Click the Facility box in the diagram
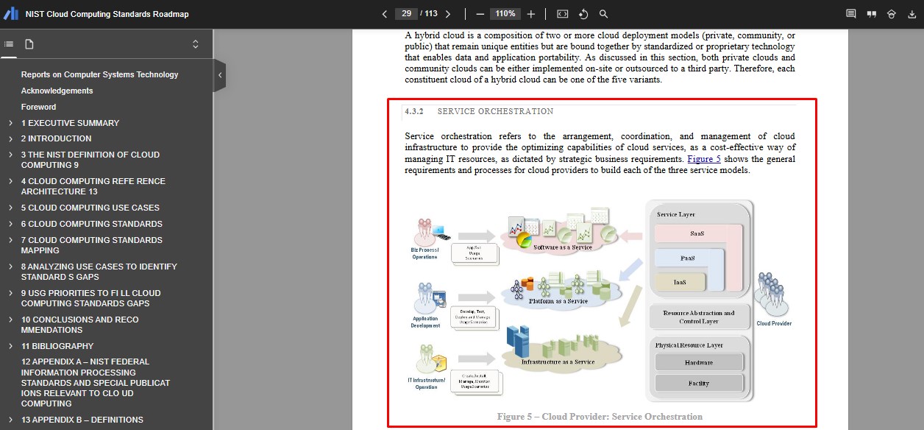This screenshot has width=924, height=430. (699, 384)
